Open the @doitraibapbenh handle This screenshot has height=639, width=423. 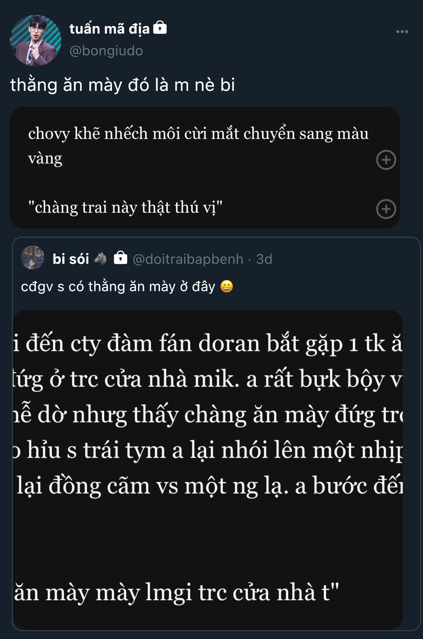[x=188, y=259]
